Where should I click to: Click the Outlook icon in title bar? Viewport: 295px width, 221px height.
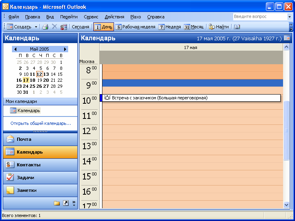point(6,7)
